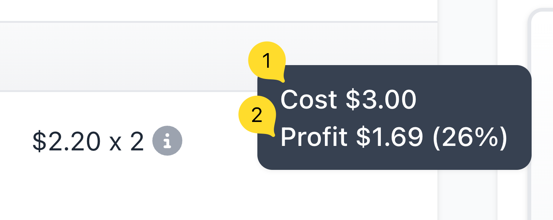The image size is (553, 220).
Task: Select the "Cost $3.00" tooltip line
Action: [x=348, y=100]
